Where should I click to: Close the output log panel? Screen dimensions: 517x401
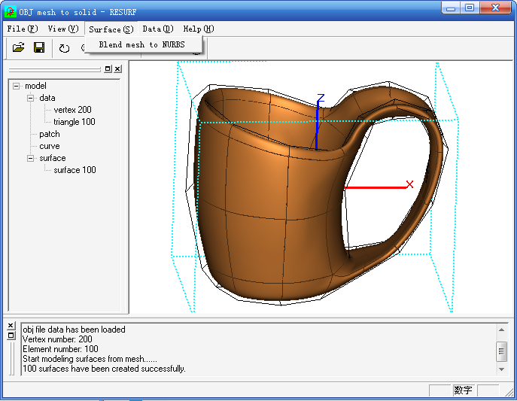pyautogui.click(x=11, y=326)
